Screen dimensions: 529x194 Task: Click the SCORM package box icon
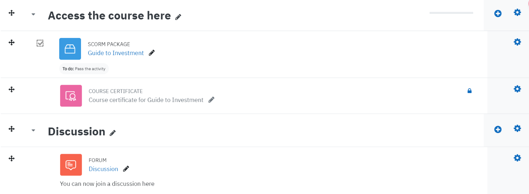(x=70, y=49)
